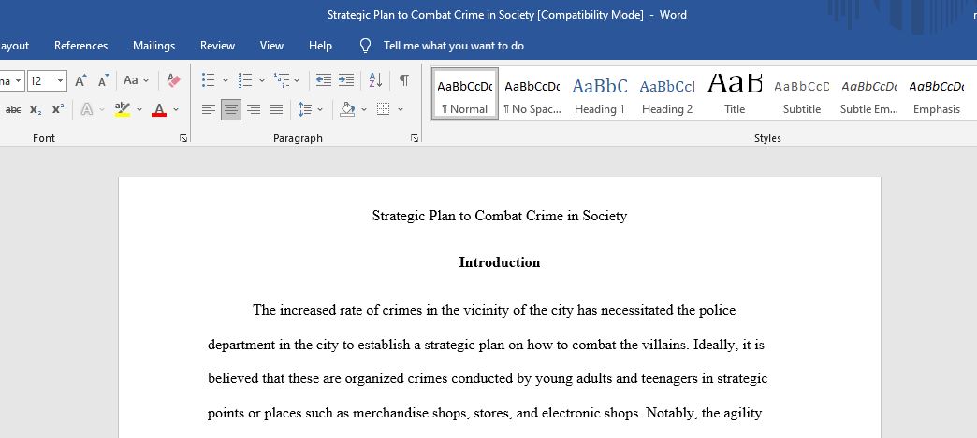Expand the Borders dropdown arrow
Viewport: 977px width, 438px height.
point(400,110)
